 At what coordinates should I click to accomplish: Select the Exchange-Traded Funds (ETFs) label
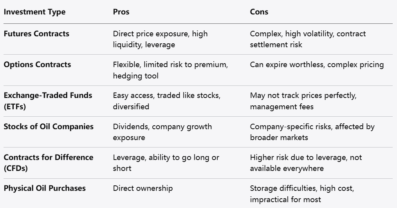tap(48, 101)
